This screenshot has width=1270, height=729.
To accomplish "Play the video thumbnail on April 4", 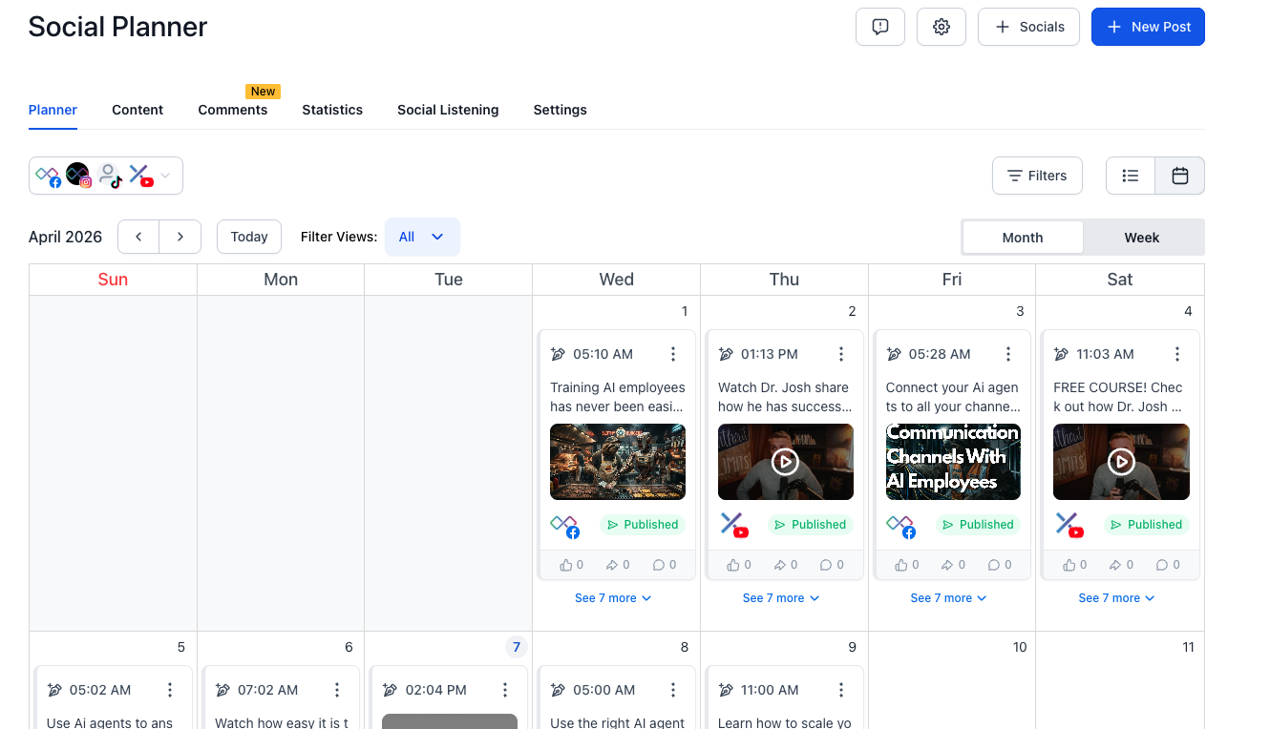I will click(1121, 462).
